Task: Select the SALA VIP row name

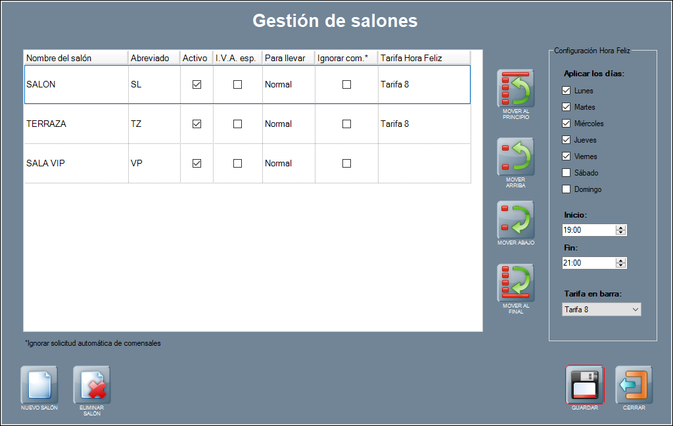Action: coord(46,163)
